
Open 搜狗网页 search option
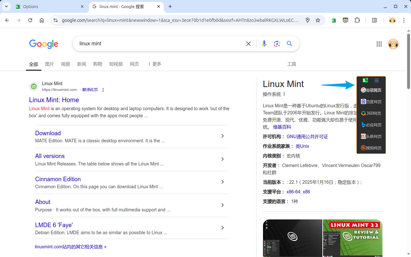pyautogui.click(x=371, y=148)
